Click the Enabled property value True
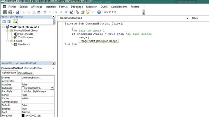This screenshot has width=209, height=117. (38, 109)
